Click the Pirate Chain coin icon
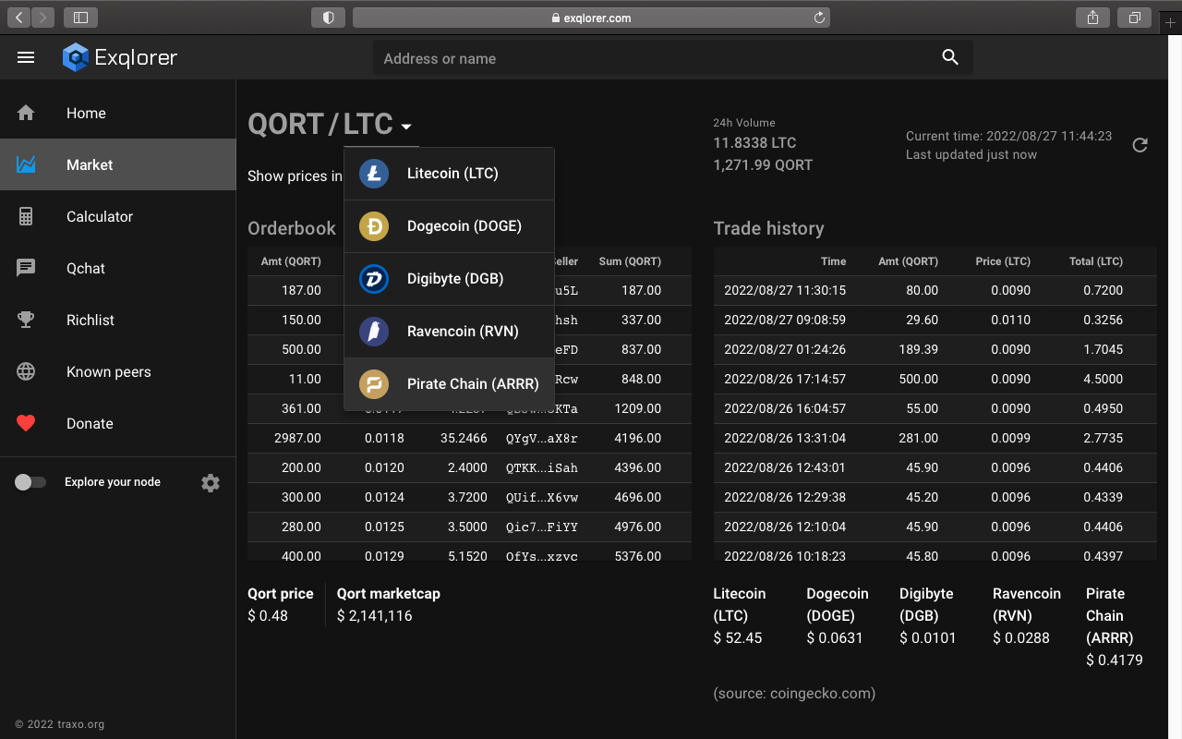1182x739 pixels. point(374,384)
